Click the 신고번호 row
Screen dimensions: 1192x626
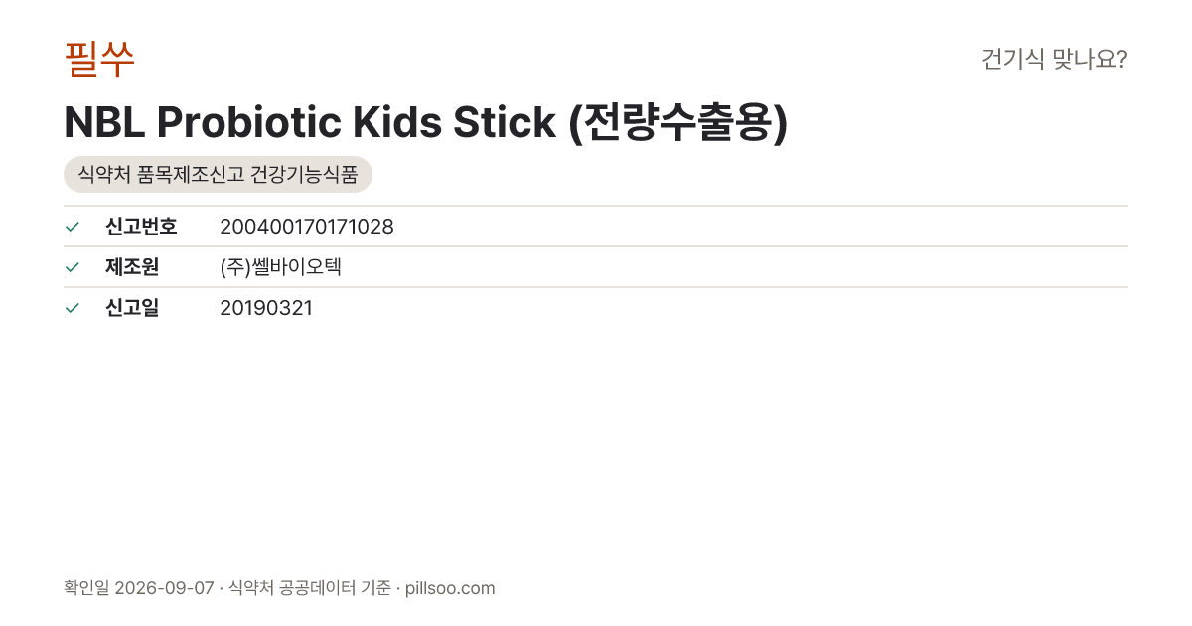click(596, 227)
